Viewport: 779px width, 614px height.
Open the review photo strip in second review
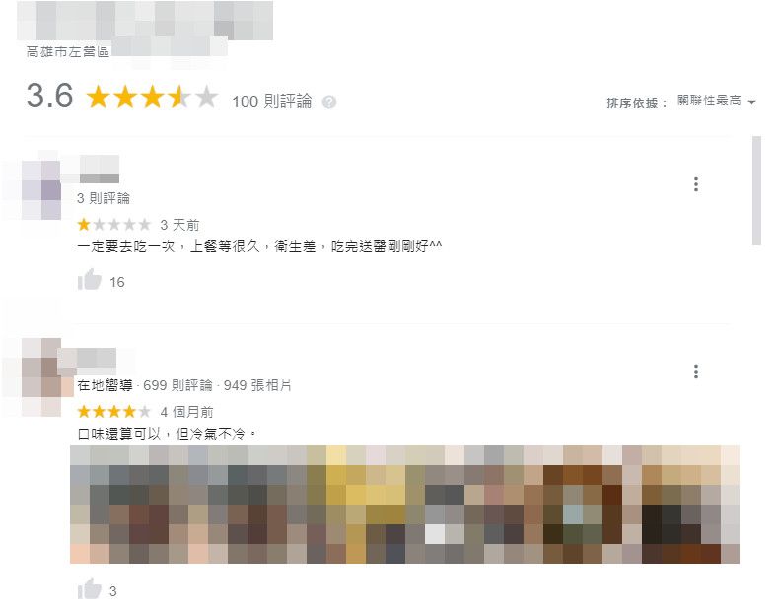click(x=404, y=505)
